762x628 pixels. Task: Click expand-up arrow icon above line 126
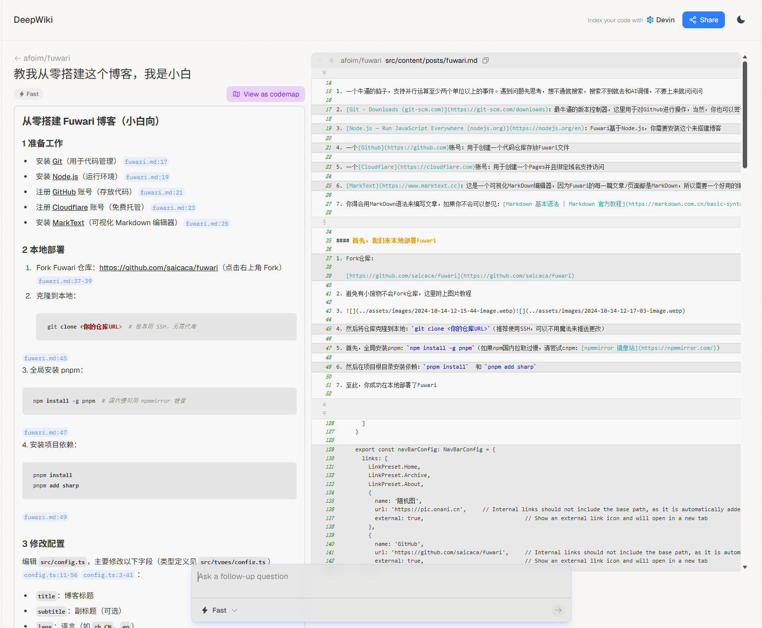324,413
